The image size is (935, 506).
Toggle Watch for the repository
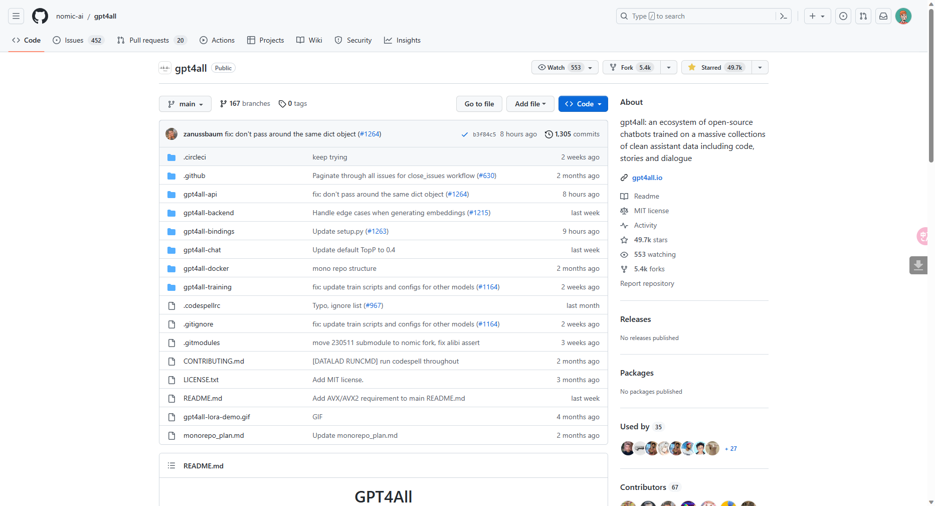coord(565,67)
